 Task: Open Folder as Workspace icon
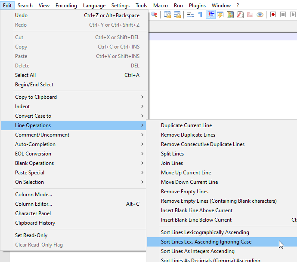pyautogui.click(x=250, y=15)
